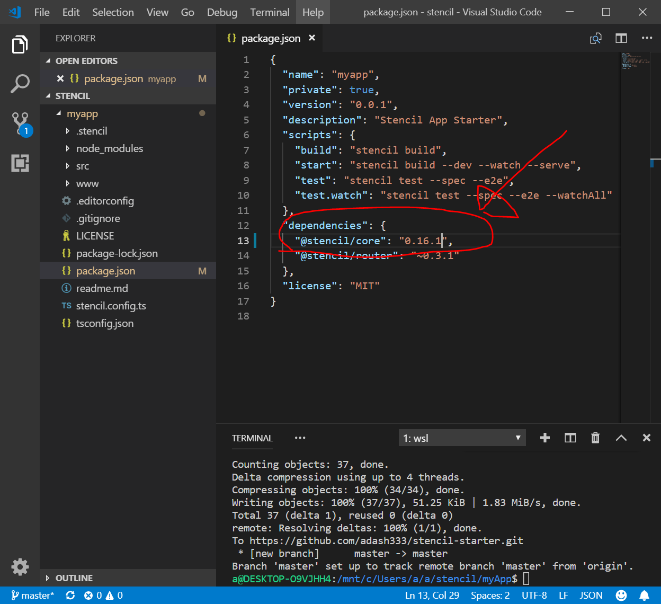Click the Synchronize Changes status icon
The image size is (661, 604).
pos(70,596)
